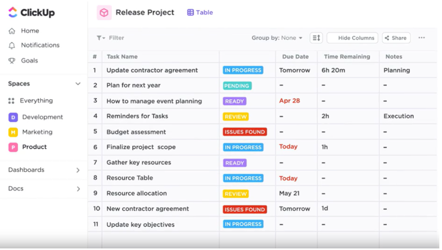Go to Home in sidebar
The height and width of the screenshot is (250, 442).
tap(30, 31)
